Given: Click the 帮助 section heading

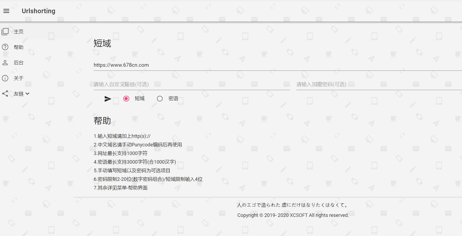Looking at the screenshot, I should (102, 121).
